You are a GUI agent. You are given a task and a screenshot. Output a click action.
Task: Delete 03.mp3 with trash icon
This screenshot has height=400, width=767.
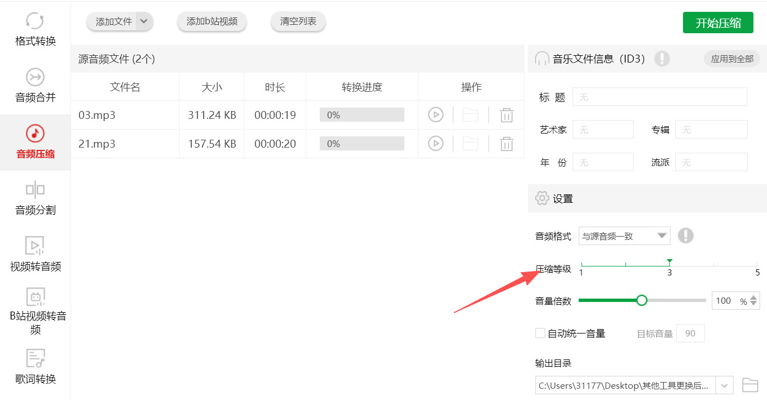506,115
